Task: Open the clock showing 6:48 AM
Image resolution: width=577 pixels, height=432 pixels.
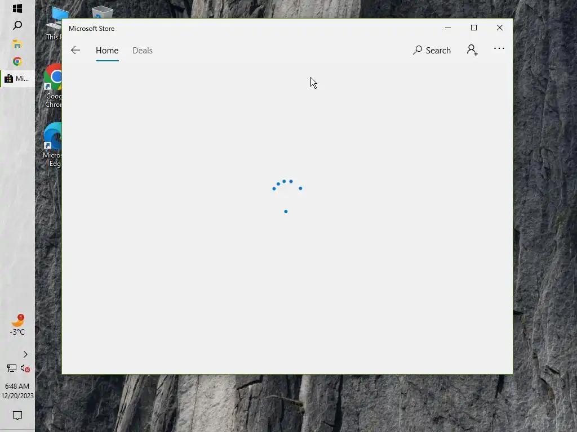Action: 17,391
